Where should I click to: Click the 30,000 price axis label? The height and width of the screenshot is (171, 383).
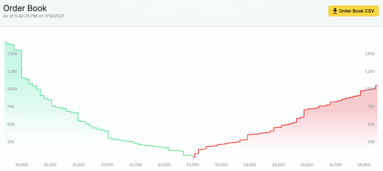pos(21,165)
